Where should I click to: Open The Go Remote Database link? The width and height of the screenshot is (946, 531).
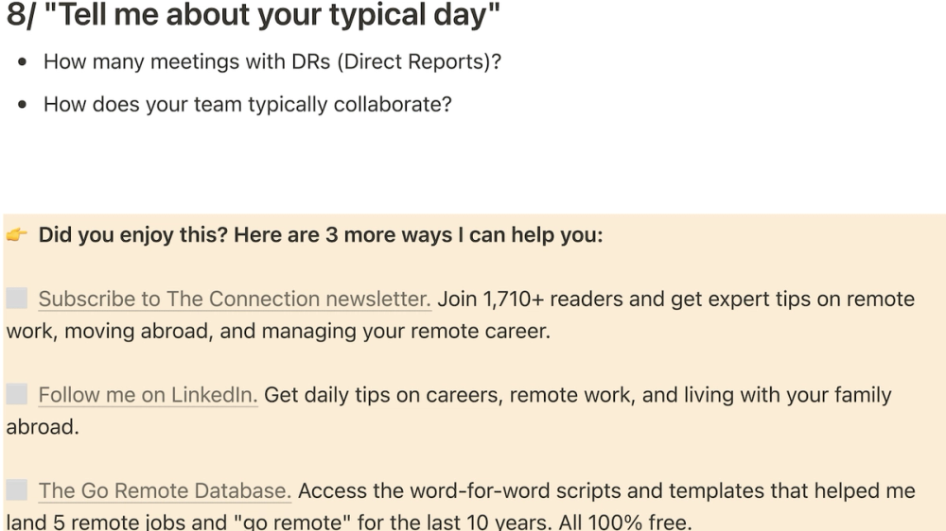165,490
